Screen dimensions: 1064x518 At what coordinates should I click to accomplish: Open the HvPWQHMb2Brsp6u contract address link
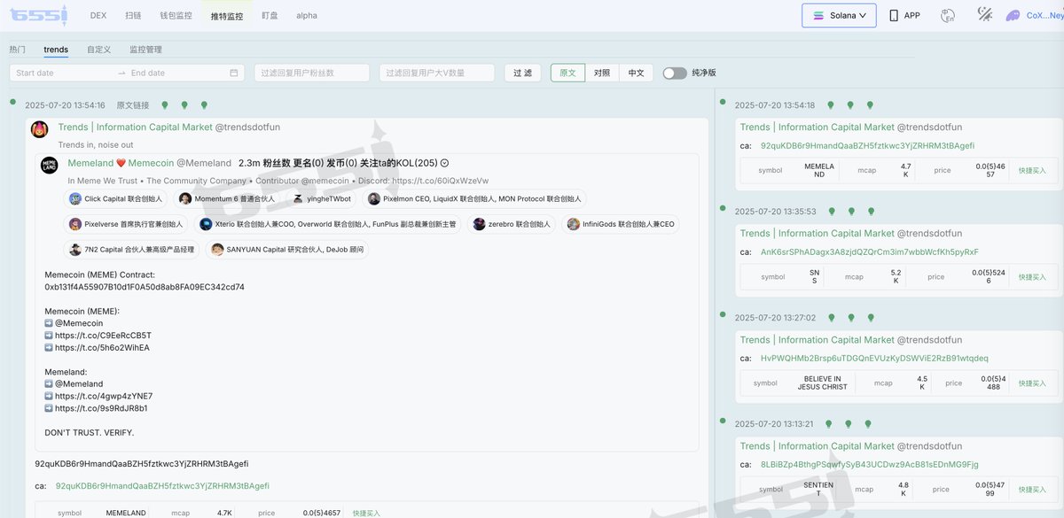coord(874,358)
